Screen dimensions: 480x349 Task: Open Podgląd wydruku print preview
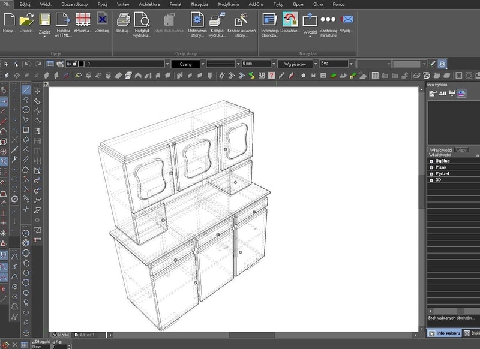[142, 19]
